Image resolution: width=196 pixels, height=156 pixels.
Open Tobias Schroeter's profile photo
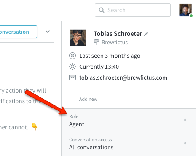coord(78,38)
